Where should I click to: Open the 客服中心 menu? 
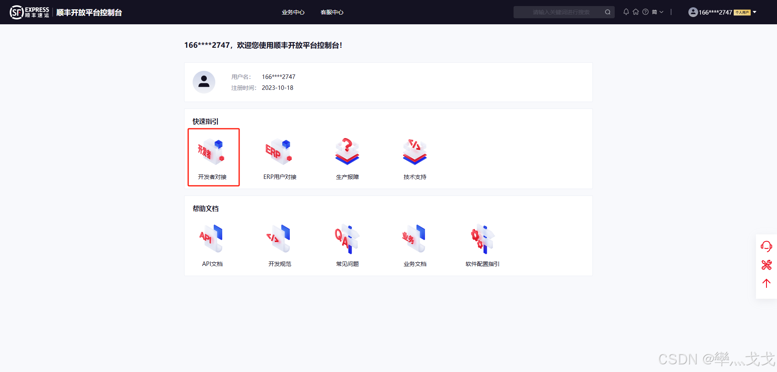(x=332, y=12)
